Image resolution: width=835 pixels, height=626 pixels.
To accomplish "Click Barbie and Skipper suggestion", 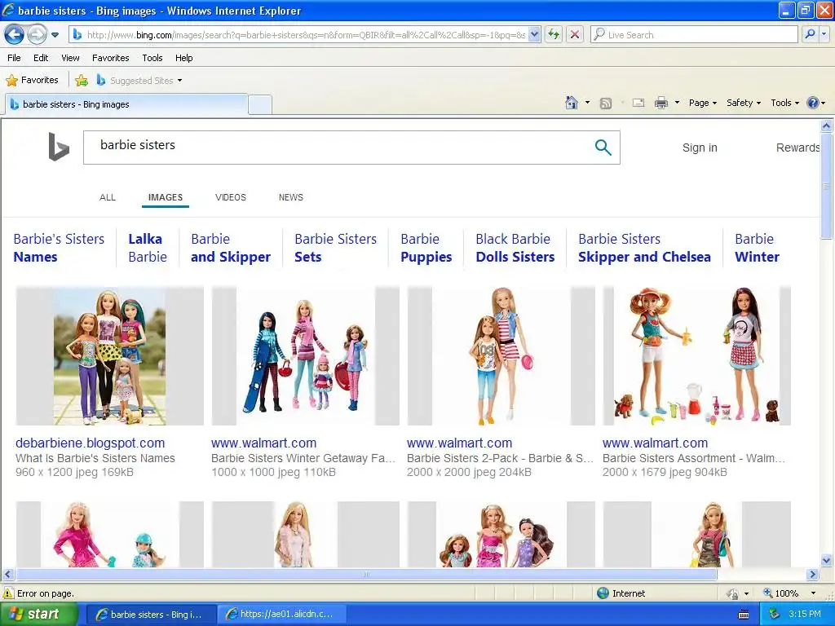I will tap(231, 248).
